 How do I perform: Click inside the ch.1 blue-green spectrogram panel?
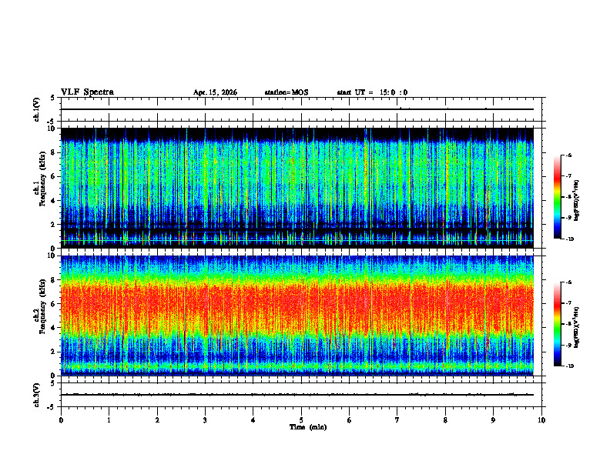(x=297, y=188)
